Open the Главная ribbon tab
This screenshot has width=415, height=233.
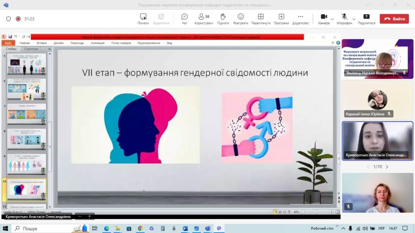24,43
